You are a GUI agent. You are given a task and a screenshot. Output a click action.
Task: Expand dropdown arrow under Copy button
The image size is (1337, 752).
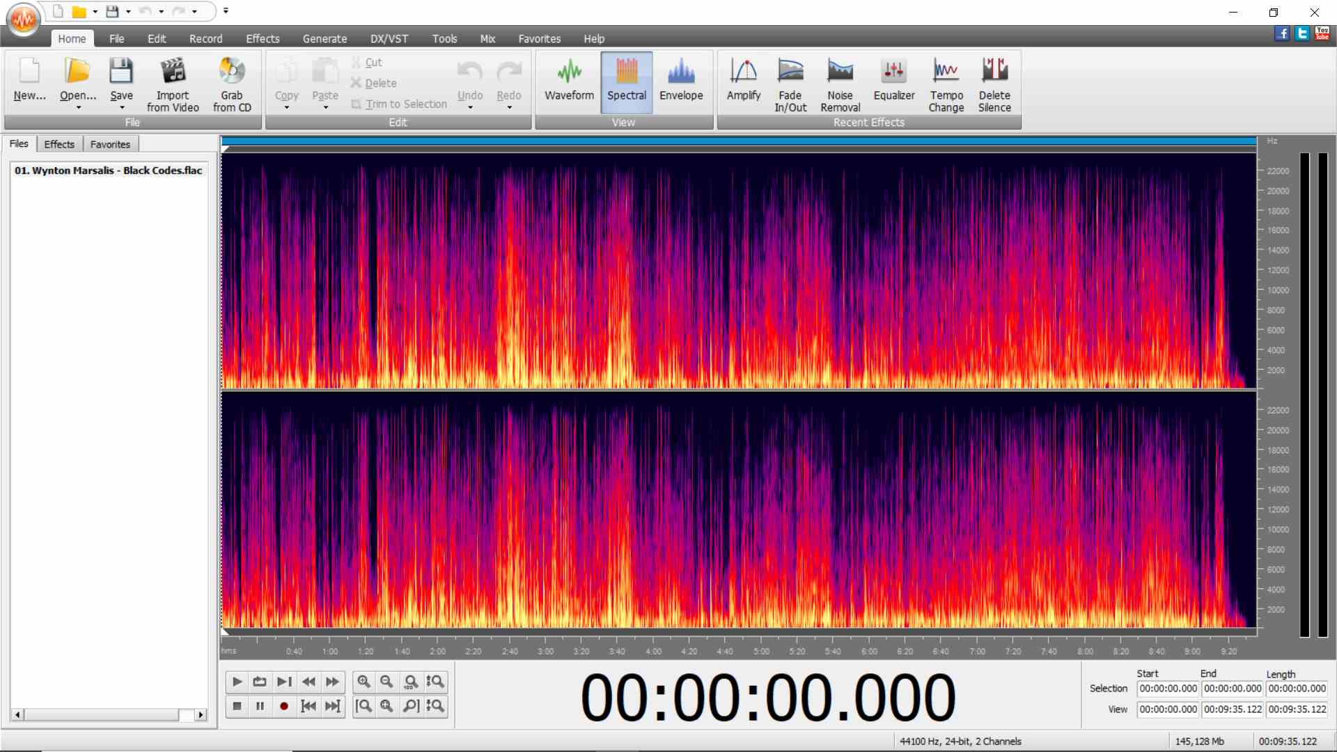coord(286,108)
